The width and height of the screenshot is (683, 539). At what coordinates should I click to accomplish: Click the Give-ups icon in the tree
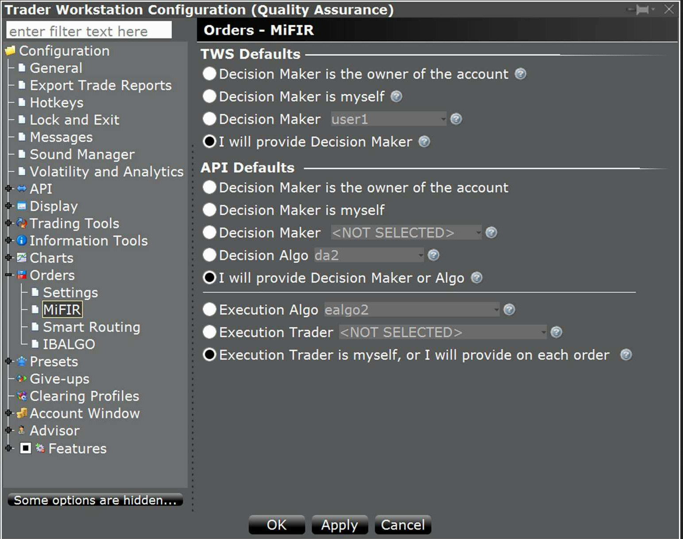22,379
